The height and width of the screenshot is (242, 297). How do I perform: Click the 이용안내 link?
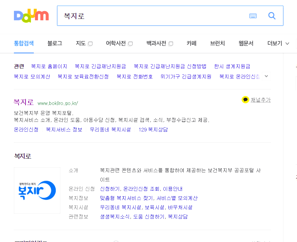(x=173, y=189)
